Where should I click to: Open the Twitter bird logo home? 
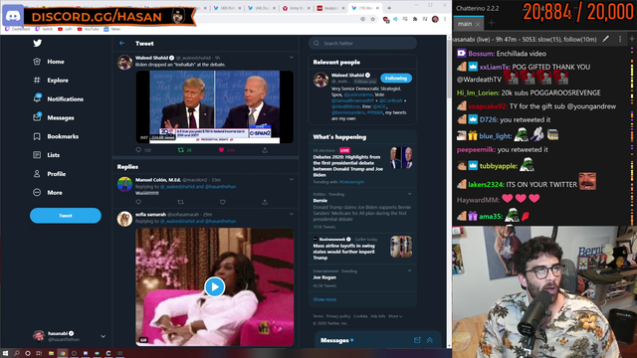coord(38,43)
